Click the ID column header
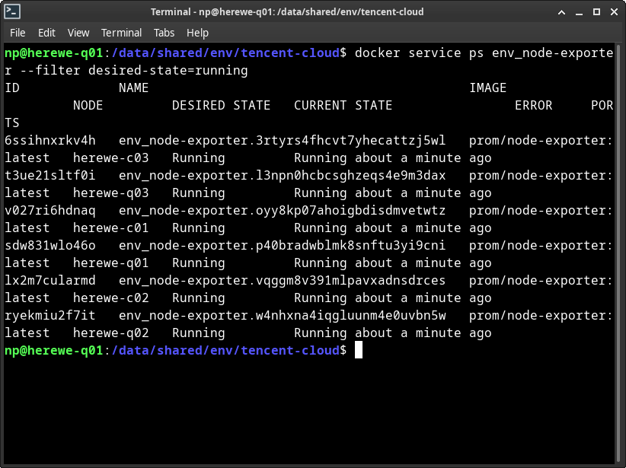The image size is (626, 468). coord(12,88)
